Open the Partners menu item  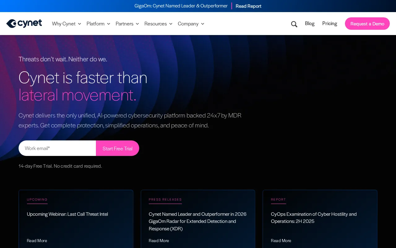tap(124, 24)
